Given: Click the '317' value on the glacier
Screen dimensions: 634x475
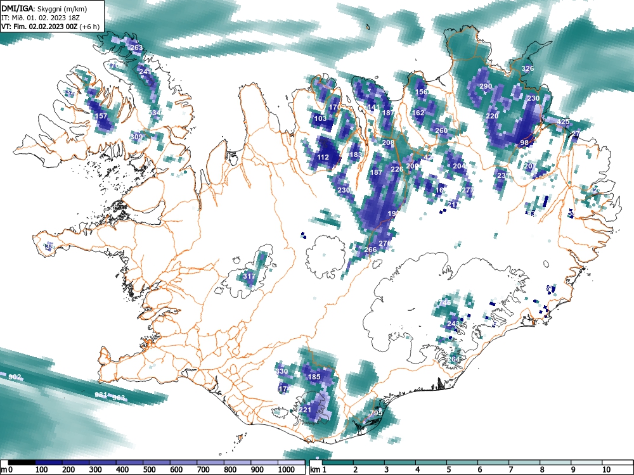Looking at the screenshot, I should [x=249, y=276].
